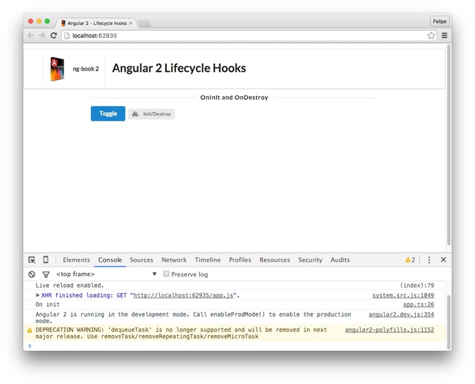The image size is (475, 384).
Task: Open the top frame context dropdown
Action: (154, 274)
